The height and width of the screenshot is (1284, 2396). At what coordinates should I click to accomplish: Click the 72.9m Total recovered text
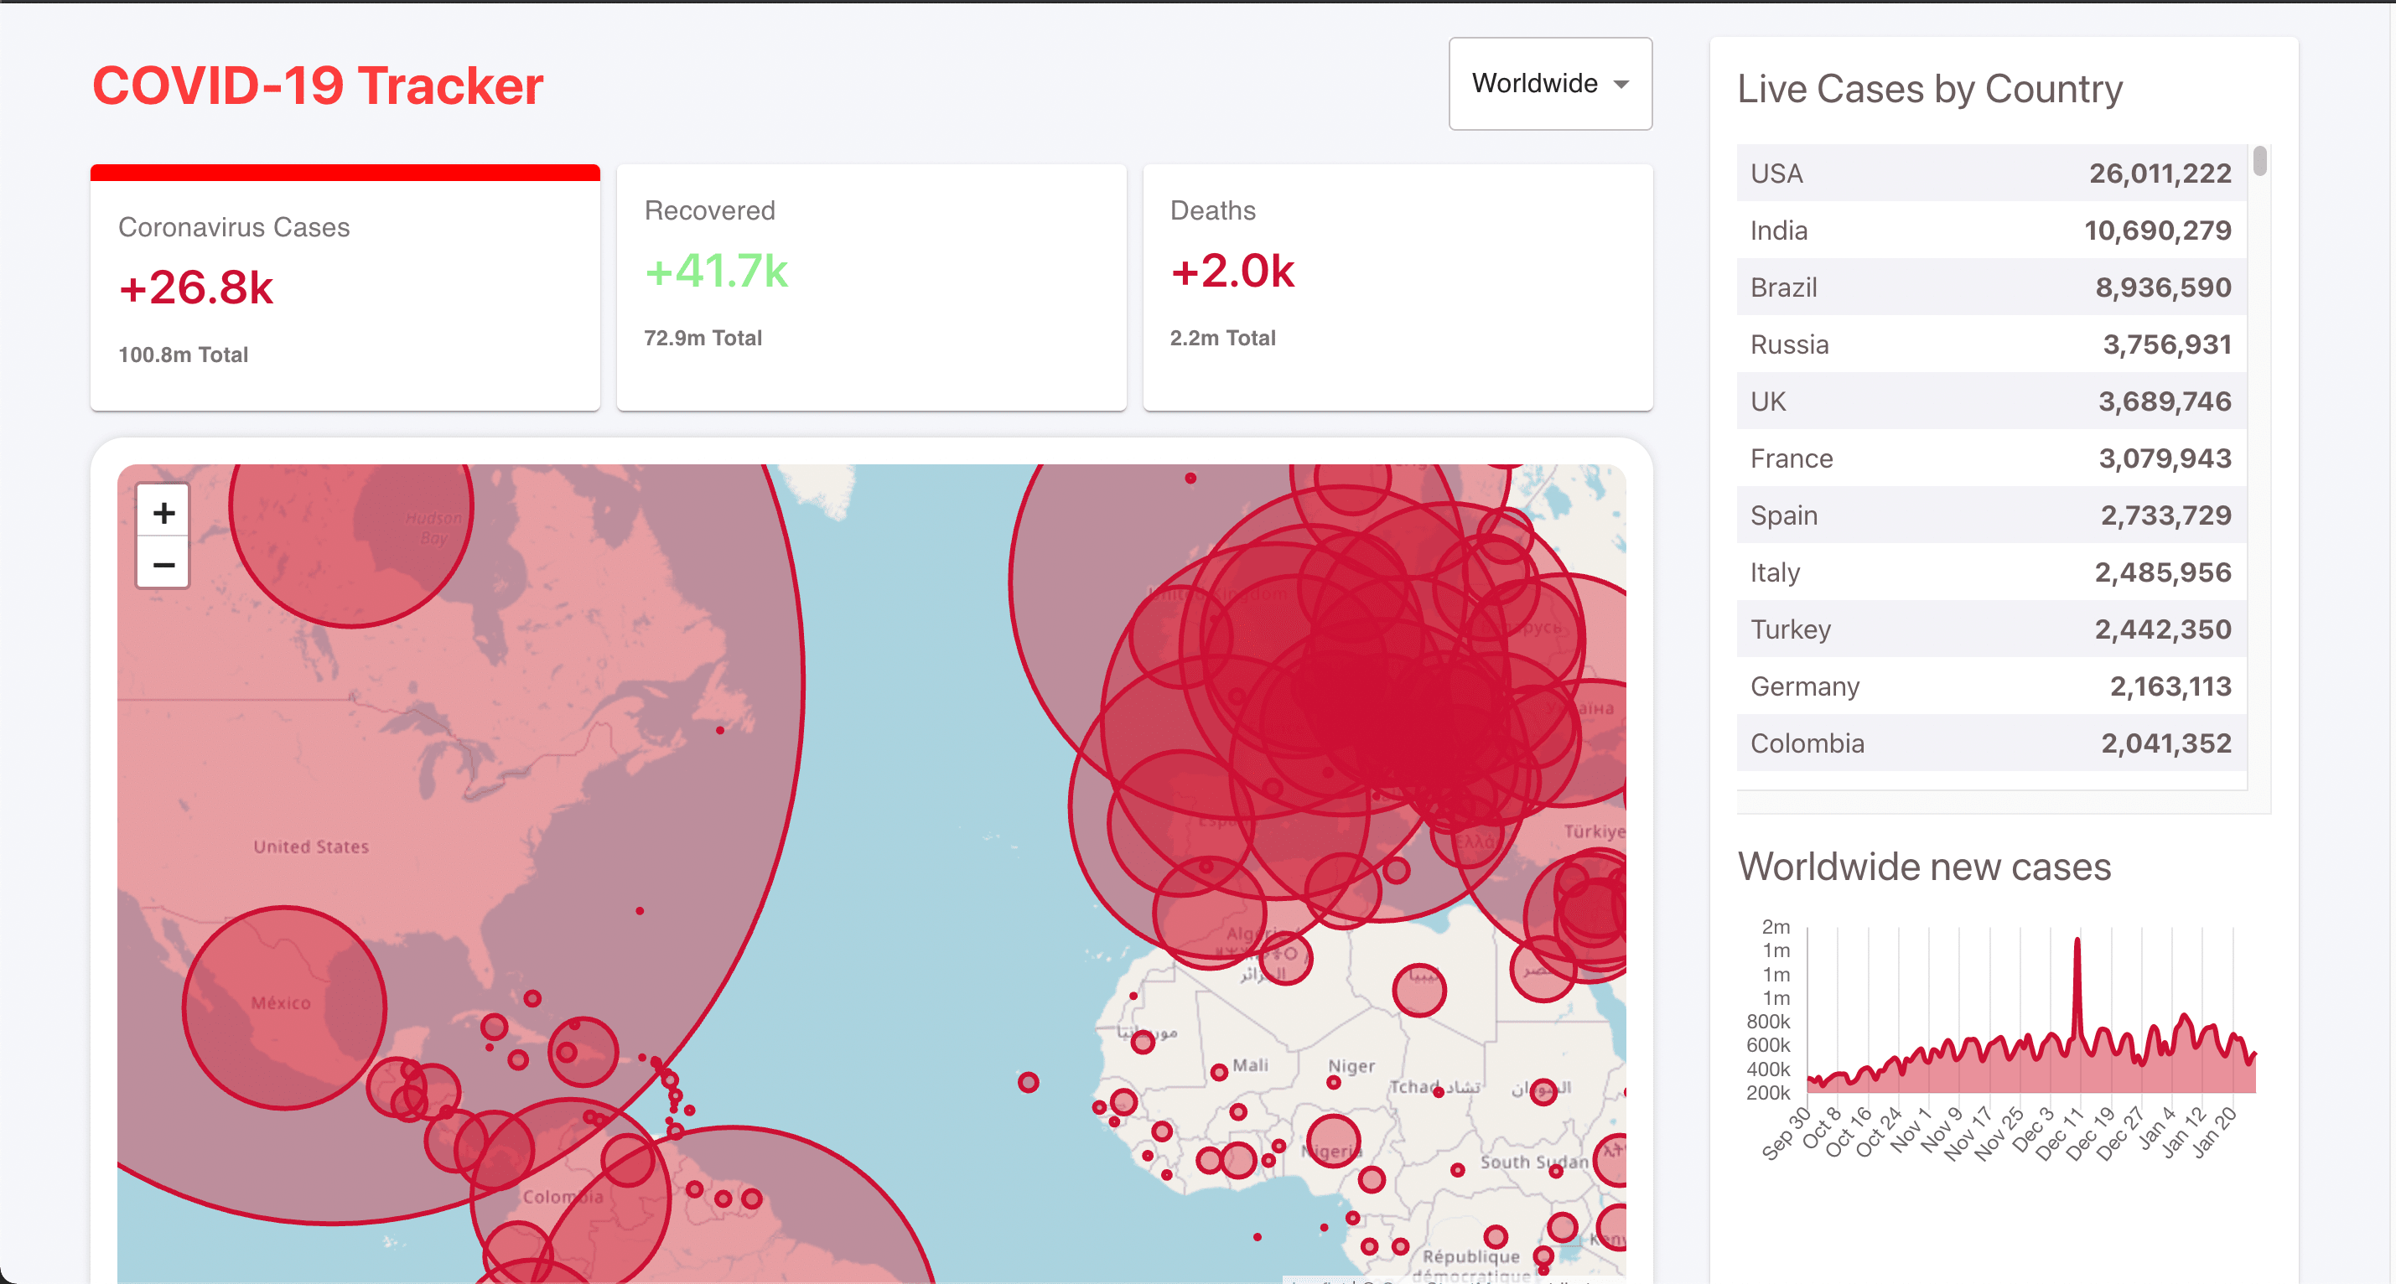pos(703,338)
